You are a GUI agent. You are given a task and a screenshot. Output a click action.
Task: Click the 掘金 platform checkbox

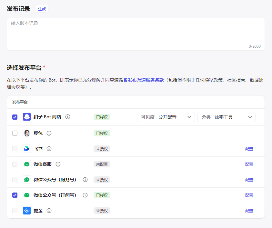tap(15, 211)
